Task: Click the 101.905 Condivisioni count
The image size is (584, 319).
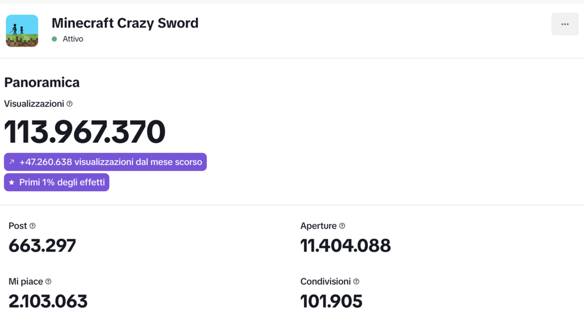Action: pos(331,302)
